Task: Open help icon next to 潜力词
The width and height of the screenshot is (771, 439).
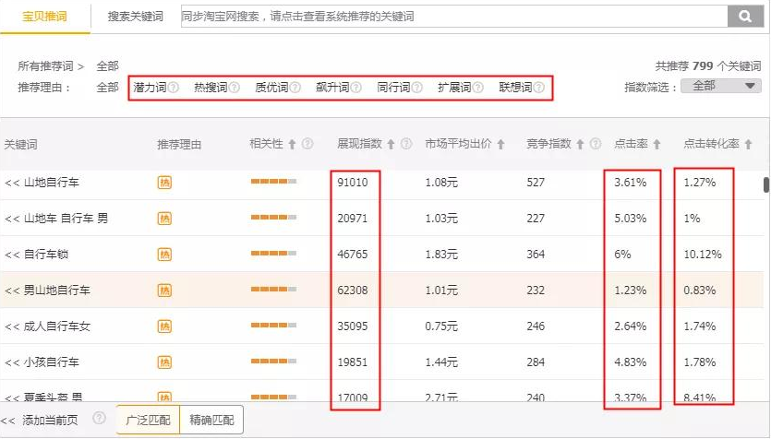Action: [x=173, y=88]
